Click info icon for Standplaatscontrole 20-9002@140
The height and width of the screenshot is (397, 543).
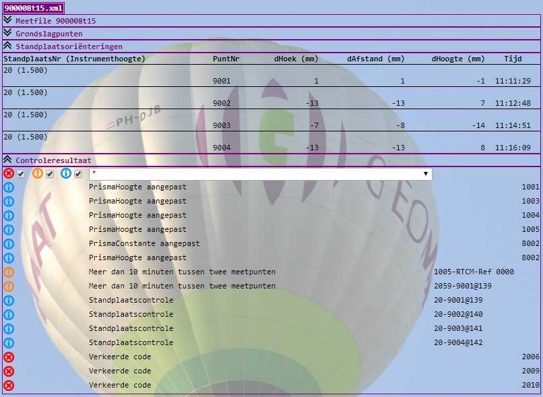(x=9, y=315)
